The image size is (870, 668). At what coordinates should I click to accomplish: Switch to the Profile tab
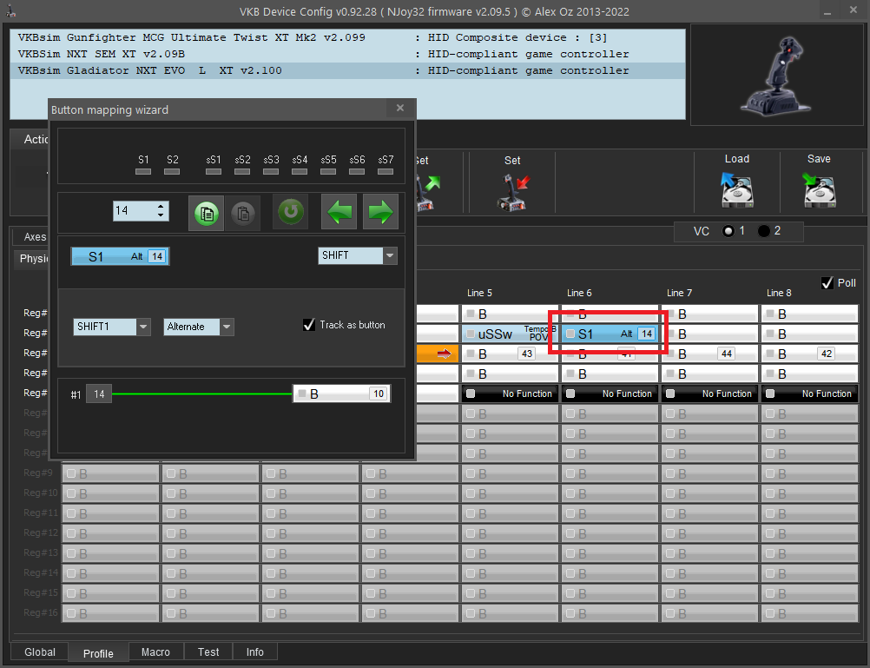coord(98,653)
